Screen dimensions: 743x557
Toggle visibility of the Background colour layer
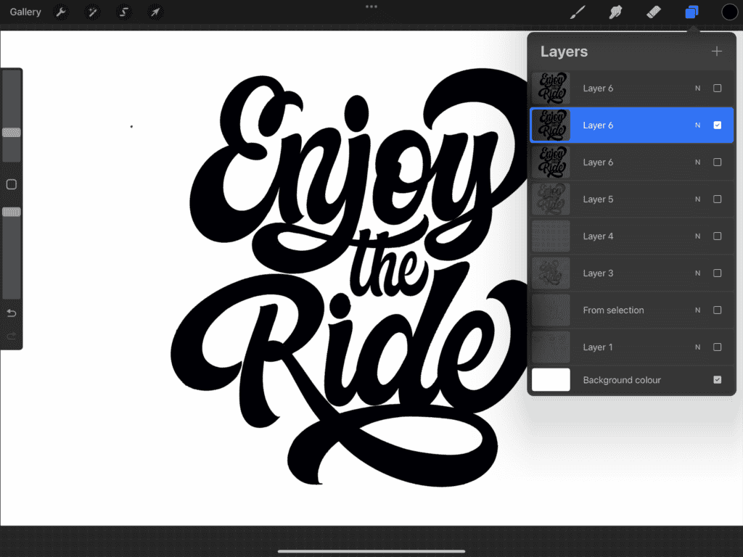click(718, 379)
